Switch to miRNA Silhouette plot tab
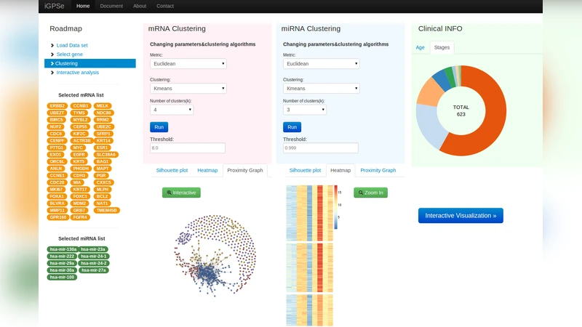582x327 pixels. tap(305, 171)
